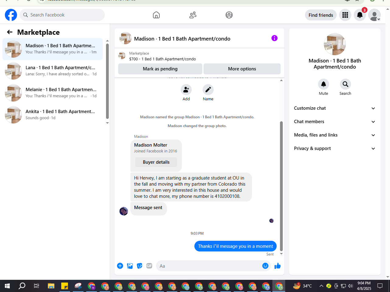Image resolution: width=390 pixels, height=292 pixels.
Task: Open Task View on taskbar
Action: coord(37,286)
